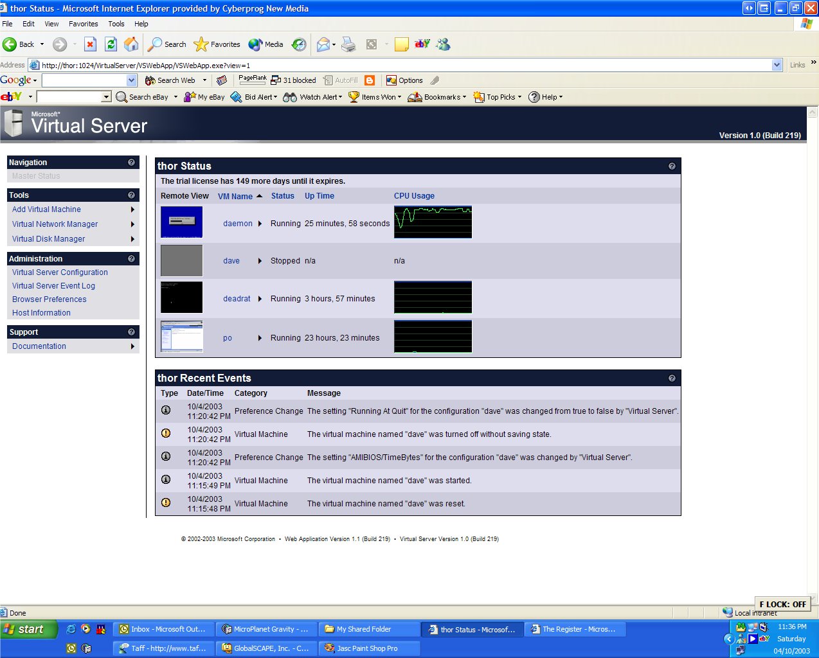Image resolution: width=819 pixels, height=658 pixels.
Task: Click the Windows start button
Action: [x=28, y=629]
